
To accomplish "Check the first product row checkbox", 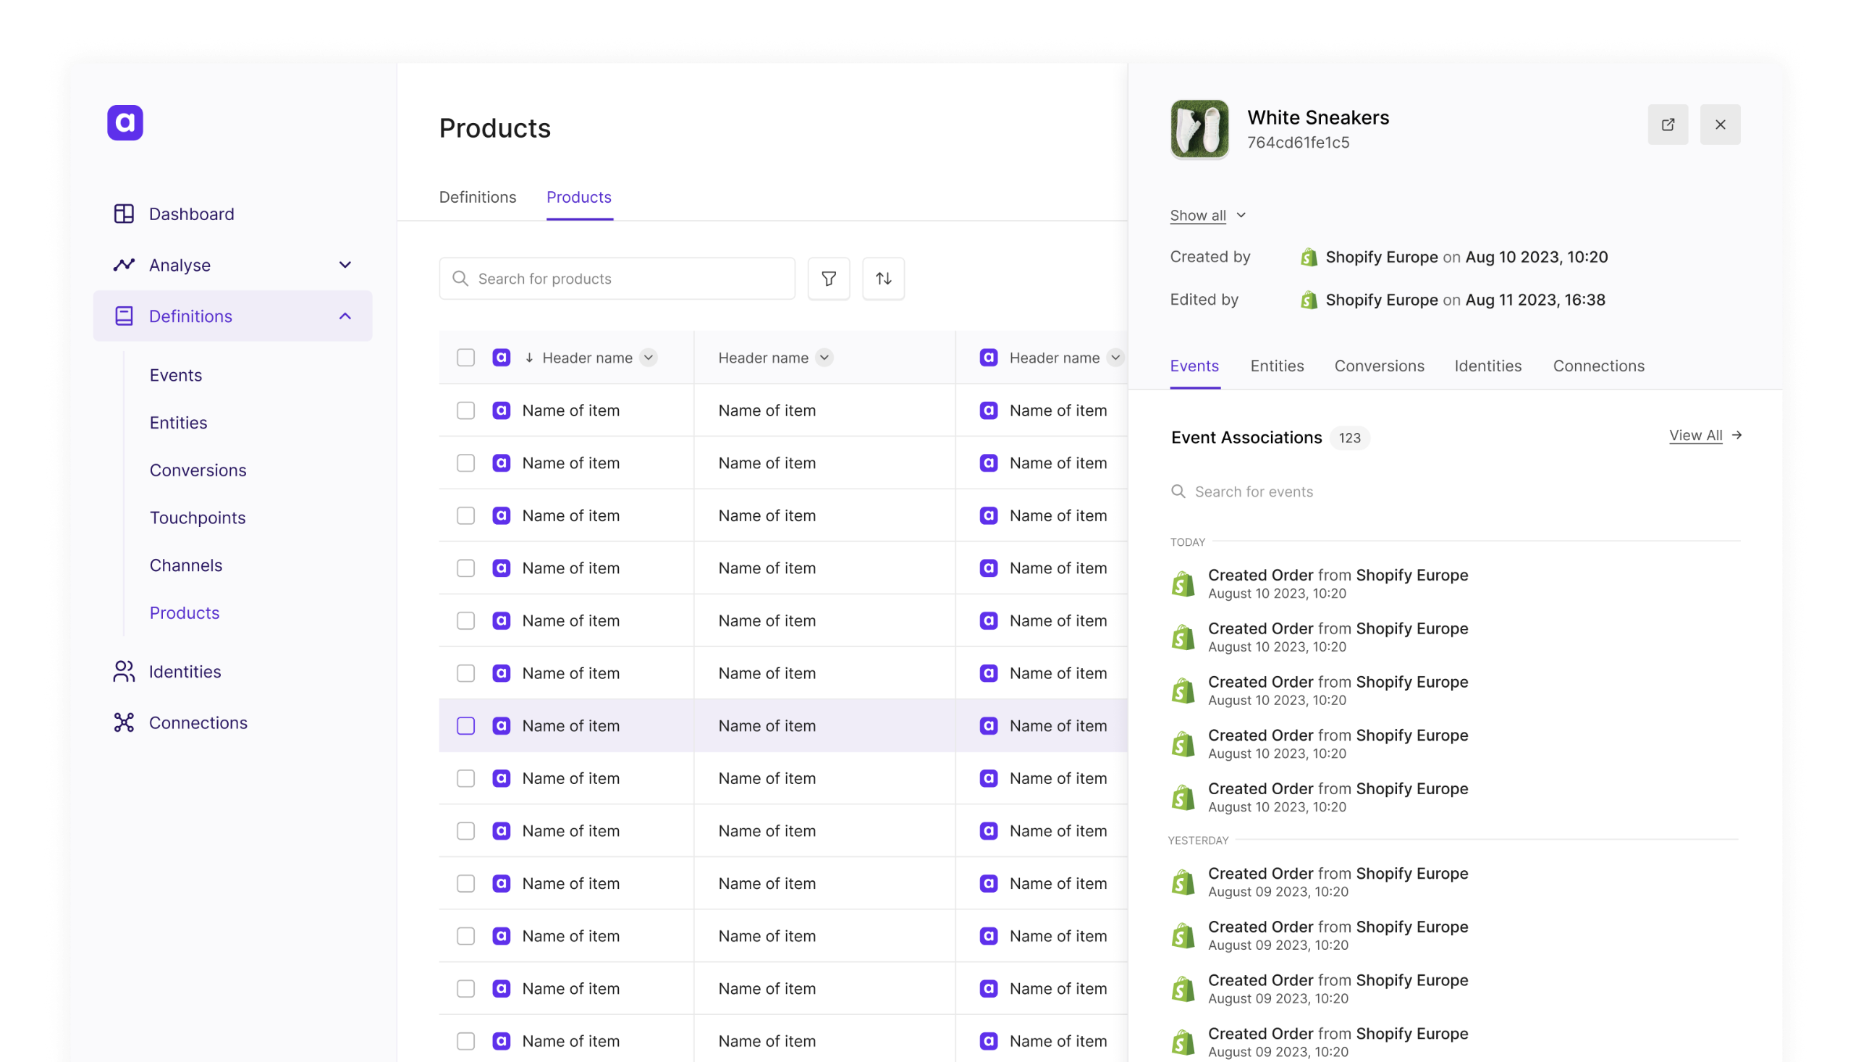I will (x=466, y=410).
